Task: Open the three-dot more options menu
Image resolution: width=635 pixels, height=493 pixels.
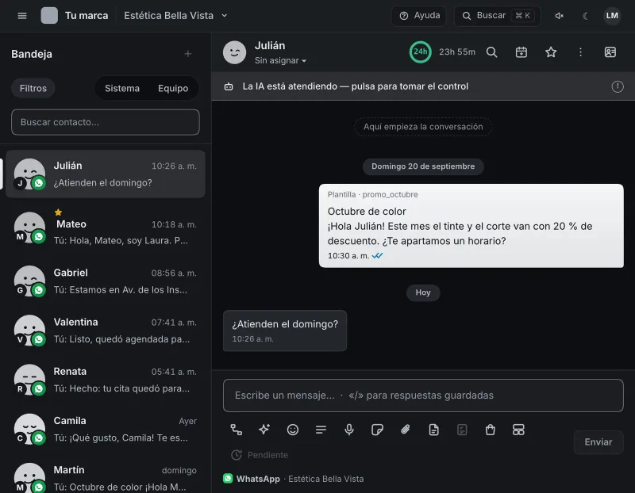Action: click(x=580, y=52)
